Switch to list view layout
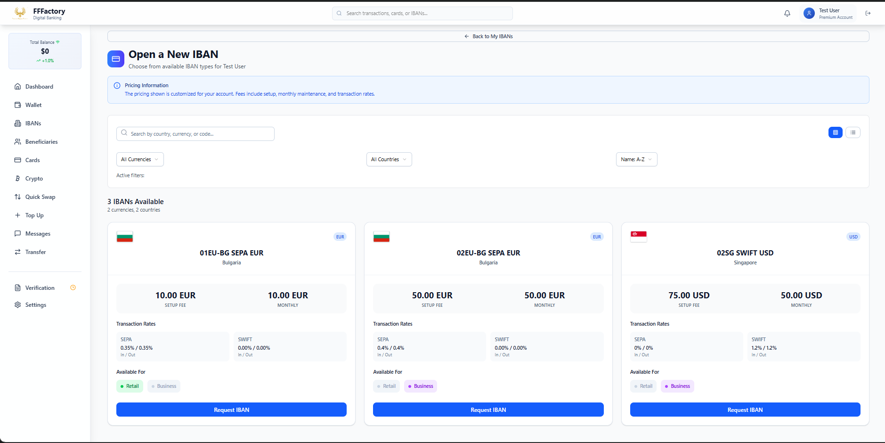885x443 pixels. point(853,133)
